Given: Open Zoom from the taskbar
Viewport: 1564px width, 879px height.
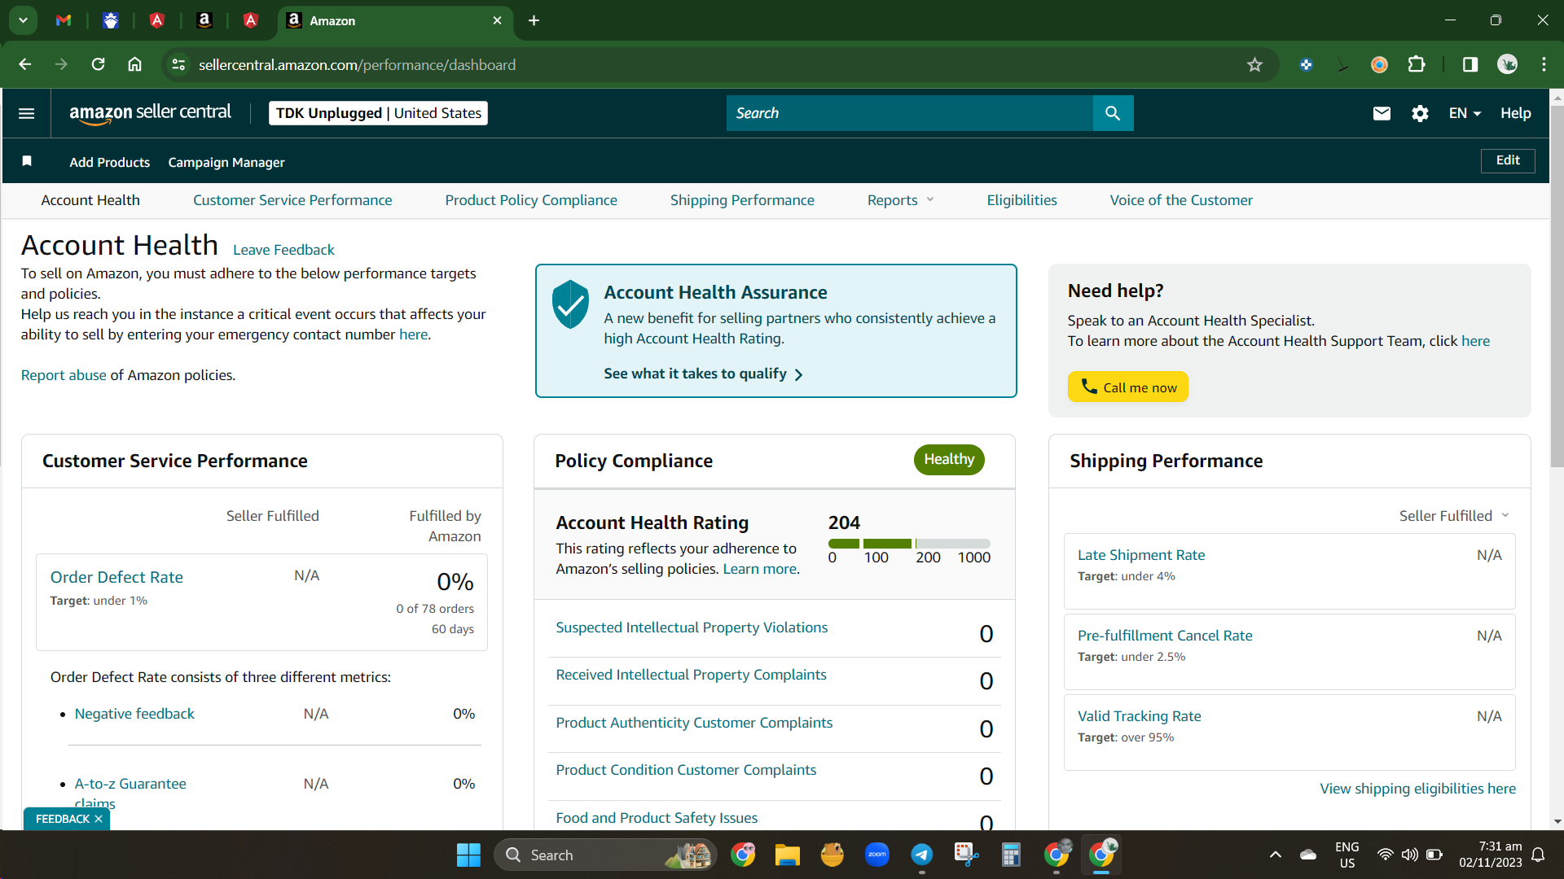Looking at the screenshot, I should (x=877, y=855).
